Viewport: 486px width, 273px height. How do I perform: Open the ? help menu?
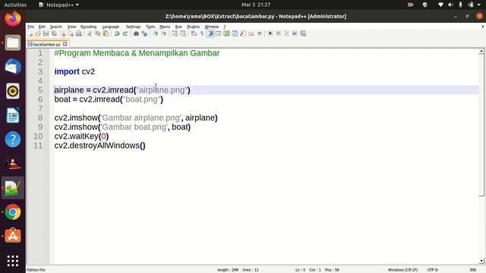coord(225,27)
